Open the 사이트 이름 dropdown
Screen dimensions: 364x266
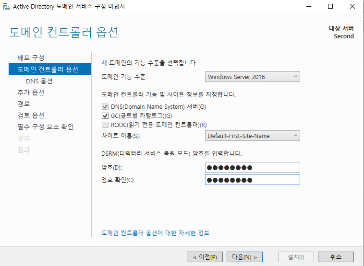point(252,136)
